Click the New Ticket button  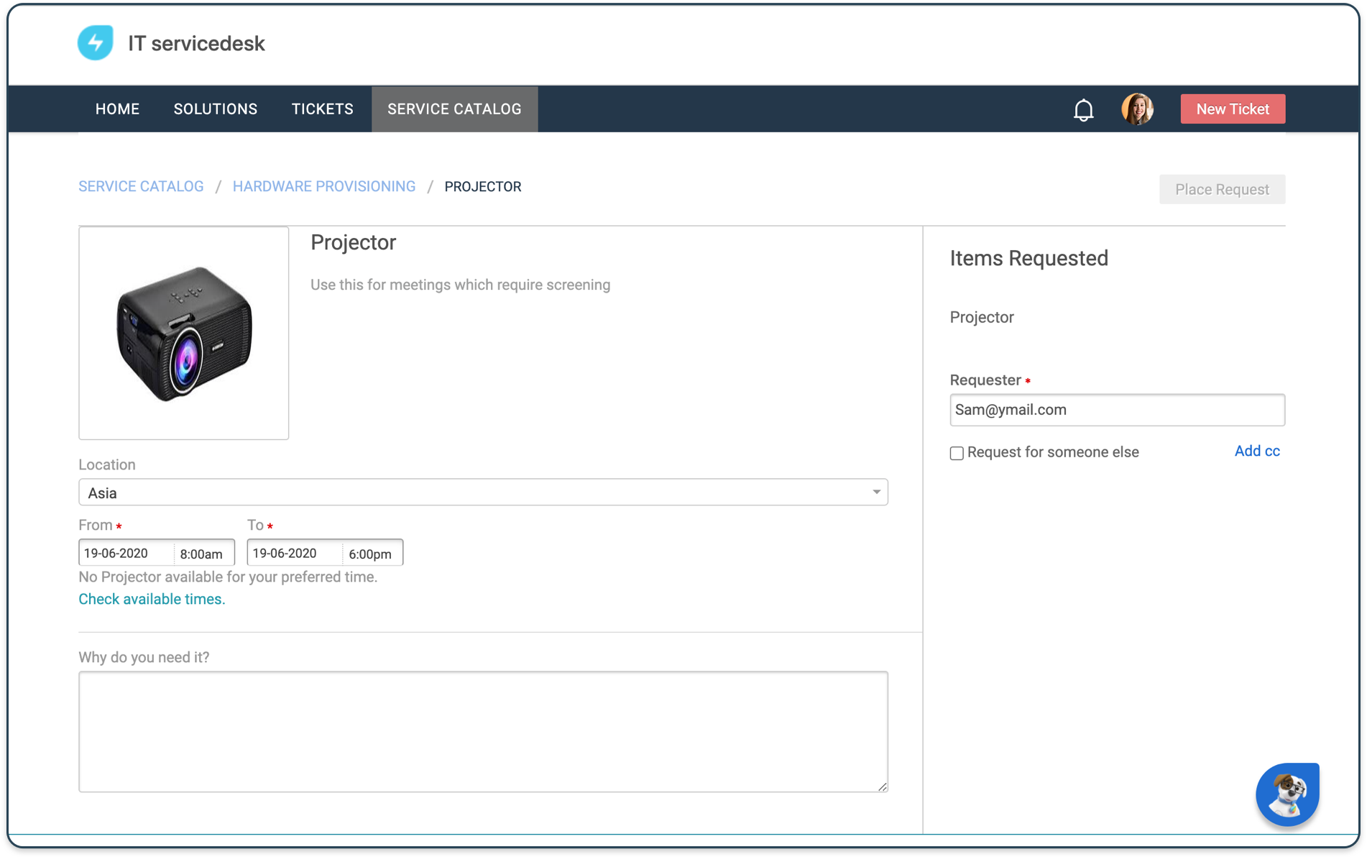1232,109
